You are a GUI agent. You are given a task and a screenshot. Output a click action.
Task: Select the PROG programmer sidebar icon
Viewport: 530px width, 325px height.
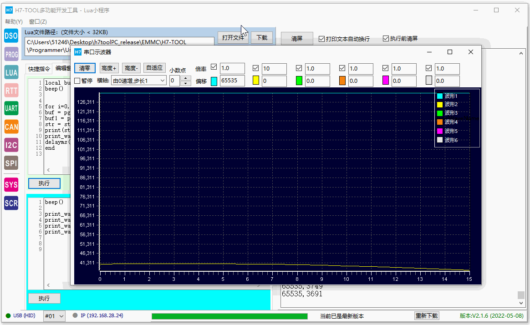click(x=11, y=54)
